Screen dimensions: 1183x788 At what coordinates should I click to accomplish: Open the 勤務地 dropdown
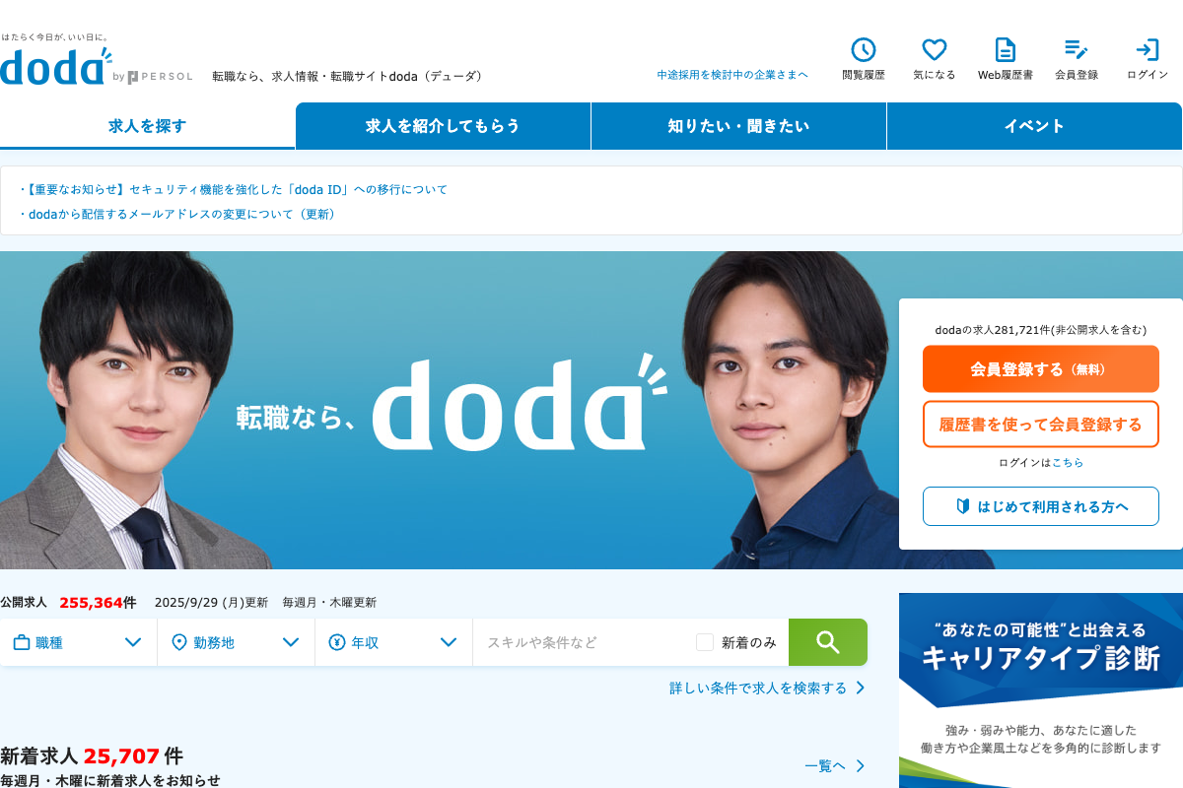[237, 642]
